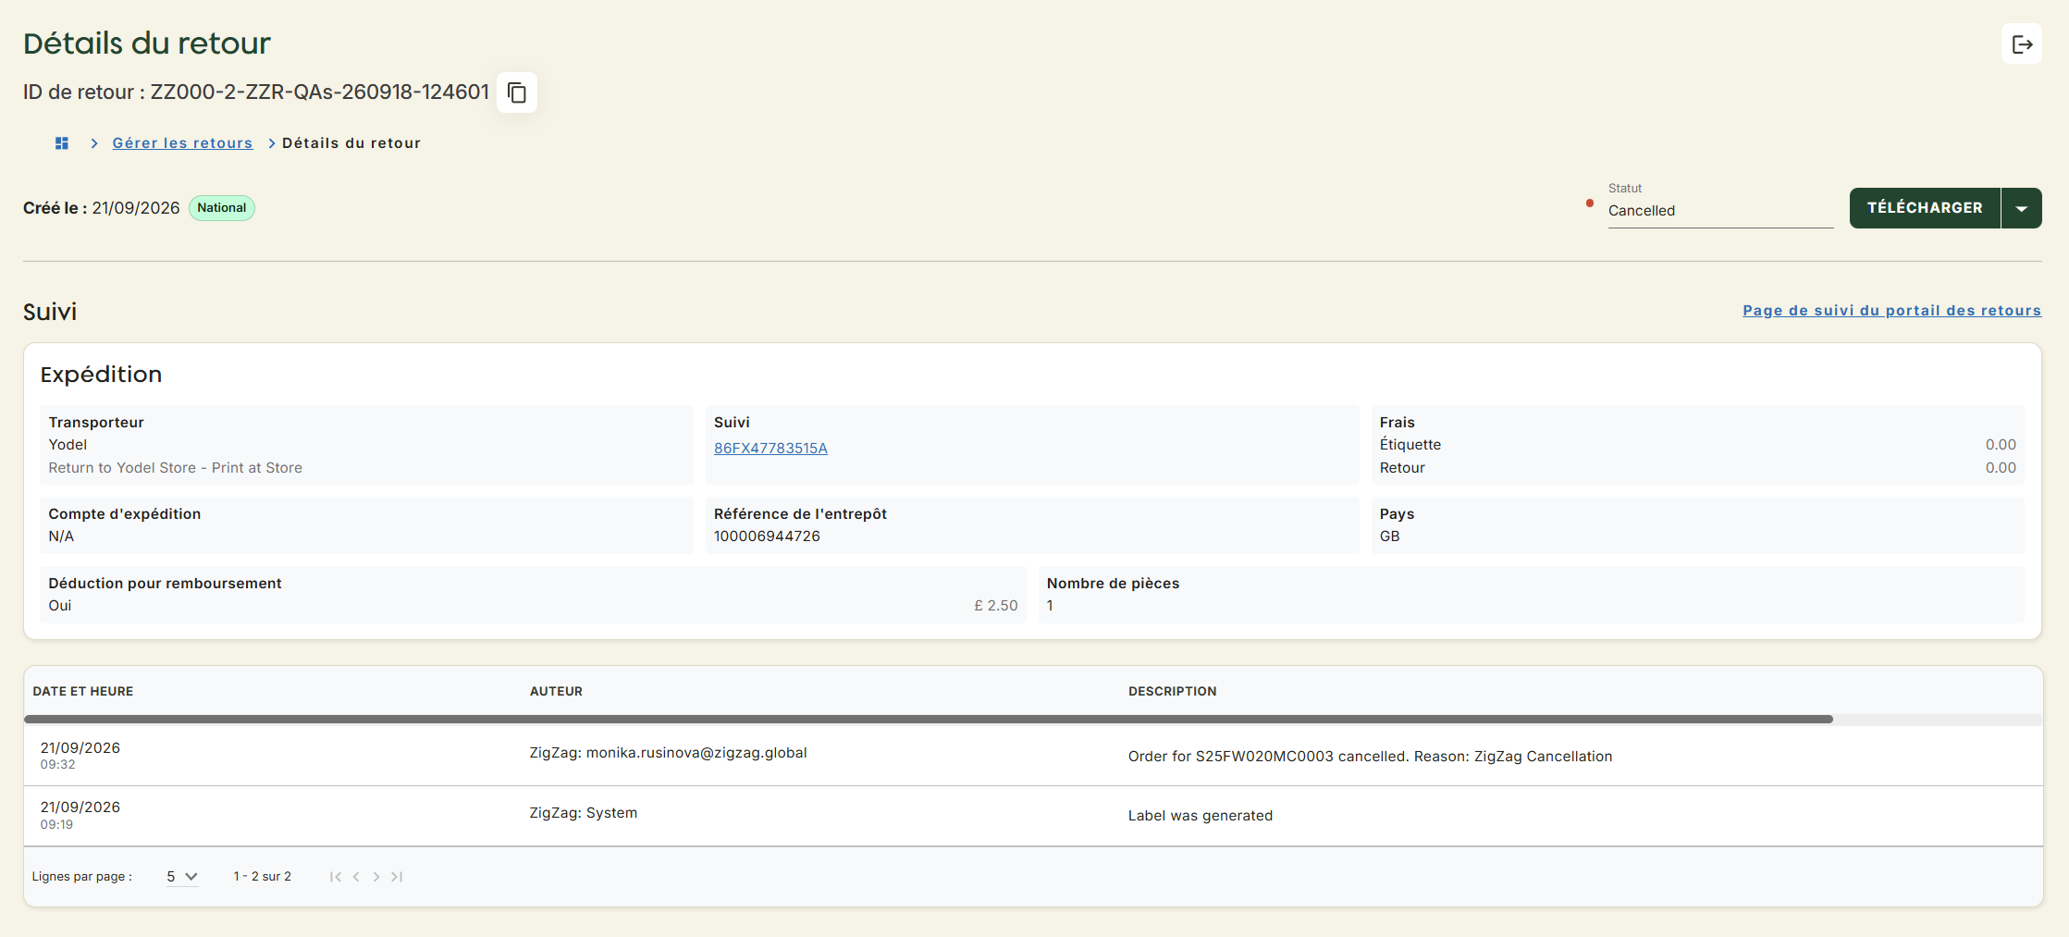Click the ZigZag: System author cell
2069x937 pixels.
coord(584,813)
